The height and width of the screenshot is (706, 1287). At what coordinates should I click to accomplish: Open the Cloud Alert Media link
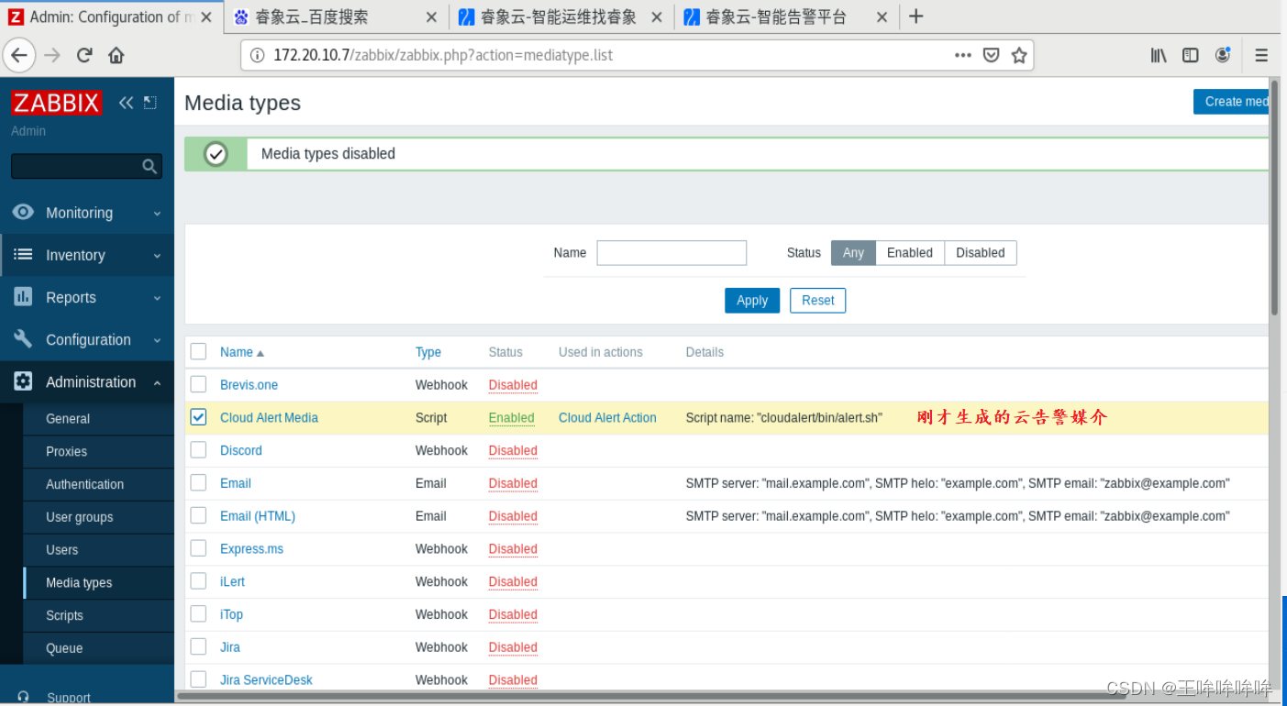[x=269, y=417]
